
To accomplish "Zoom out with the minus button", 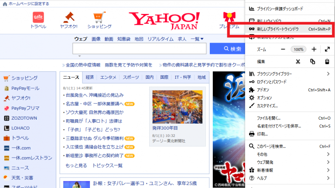I will coord(283,50).
